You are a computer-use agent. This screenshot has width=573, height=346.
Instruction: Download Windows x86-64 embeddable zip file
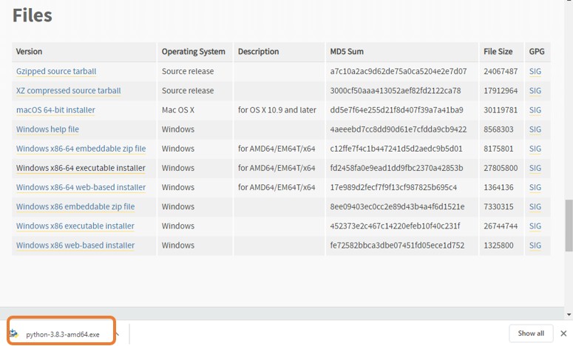[x=81, y=149]
